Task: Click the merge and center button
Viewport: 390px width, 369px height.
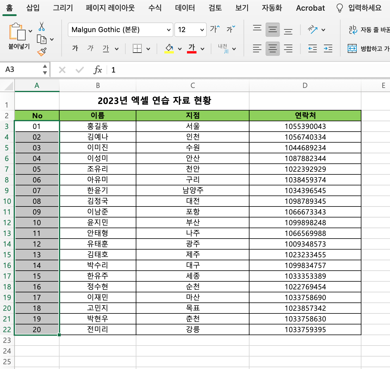Action: (x=369, y=48)
